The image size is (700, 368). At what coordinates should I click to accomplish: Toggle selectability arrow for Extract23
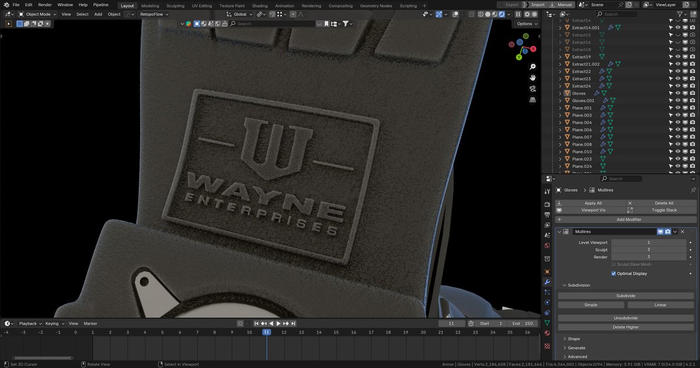[671, 79]
